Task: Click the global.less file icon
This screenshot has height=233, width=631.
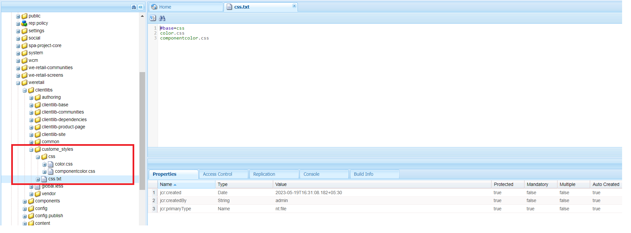Action: point(37,187)
